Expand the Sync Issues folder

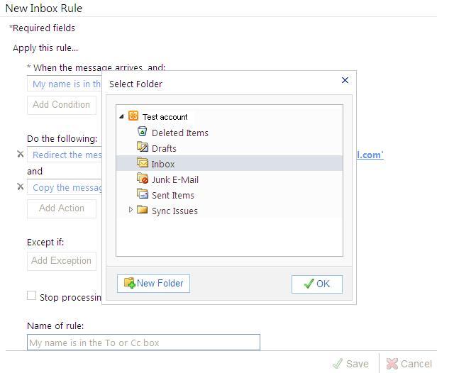pyautogui.click(x=131, y=210)
